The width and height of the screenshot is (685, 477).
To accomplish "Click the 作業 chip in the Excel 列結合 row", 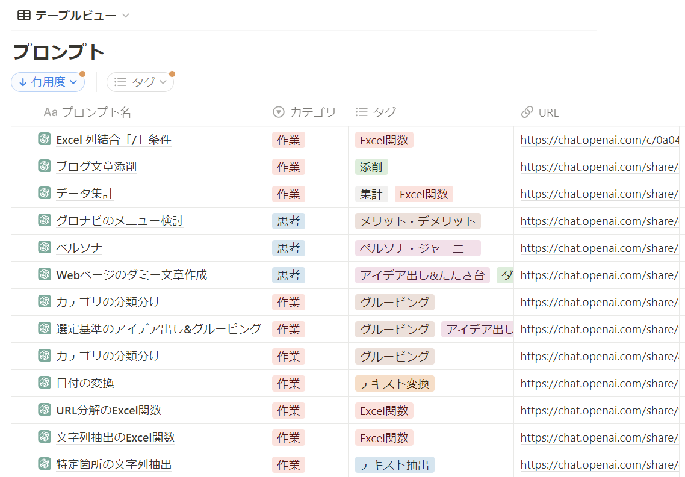I will pyautogui.click(x=288, y=139).
